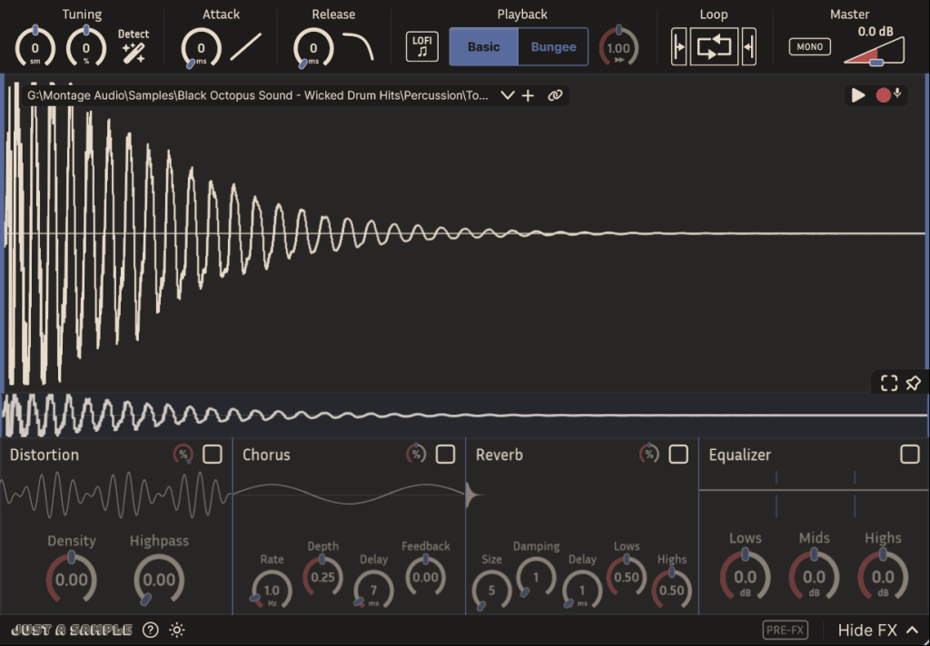Toggle the MONO button

[x=809, y=47]
